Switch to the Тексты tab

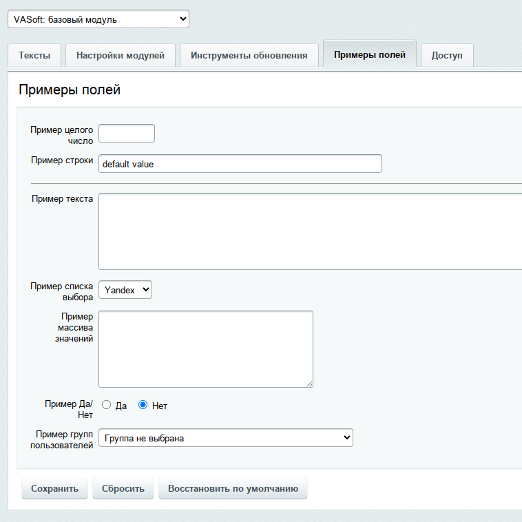pos(34,56)
